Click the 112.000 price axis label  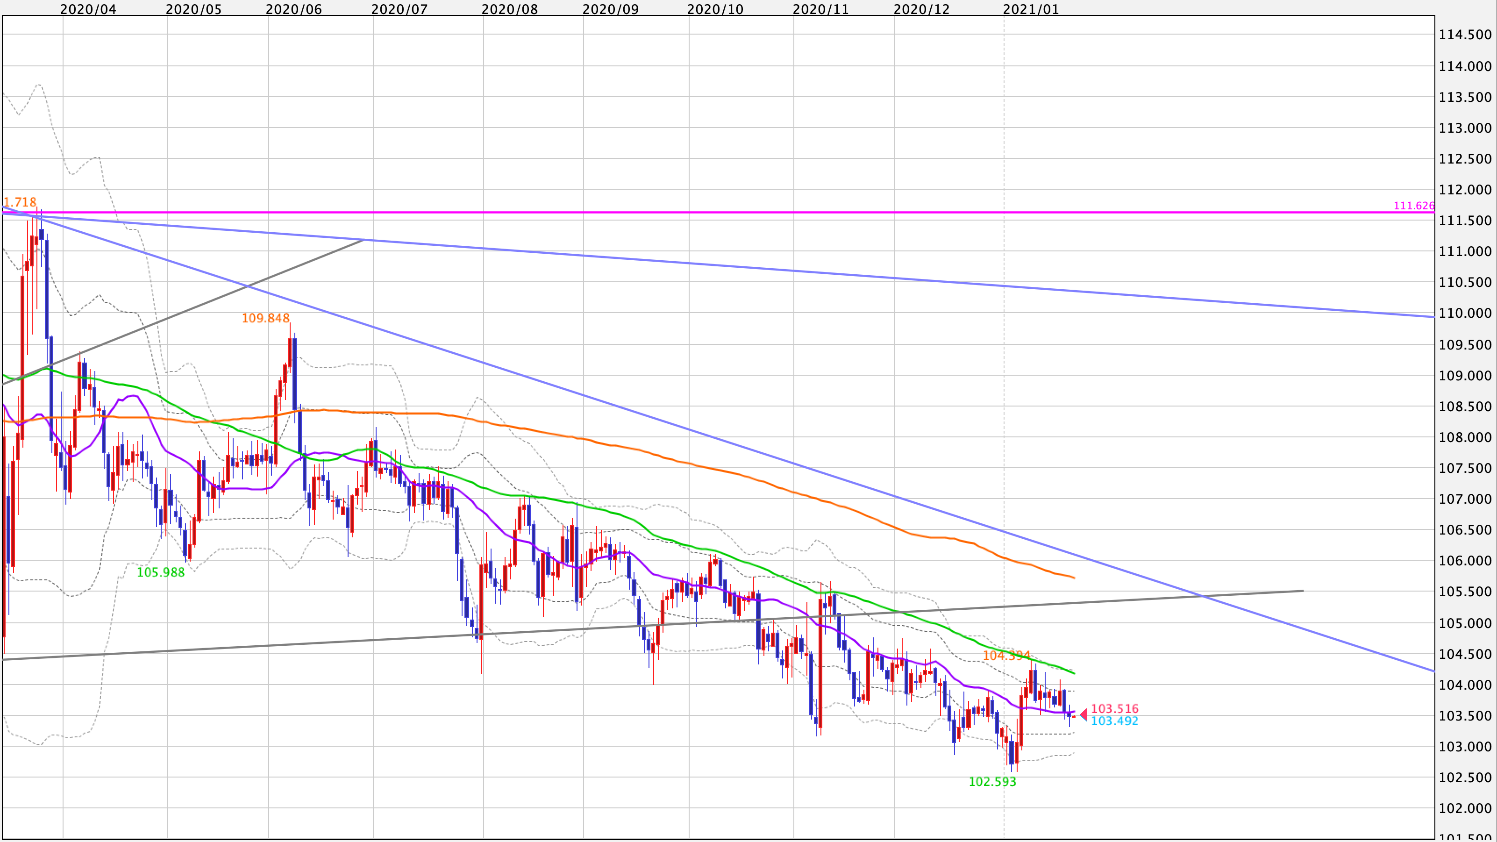1465,189
